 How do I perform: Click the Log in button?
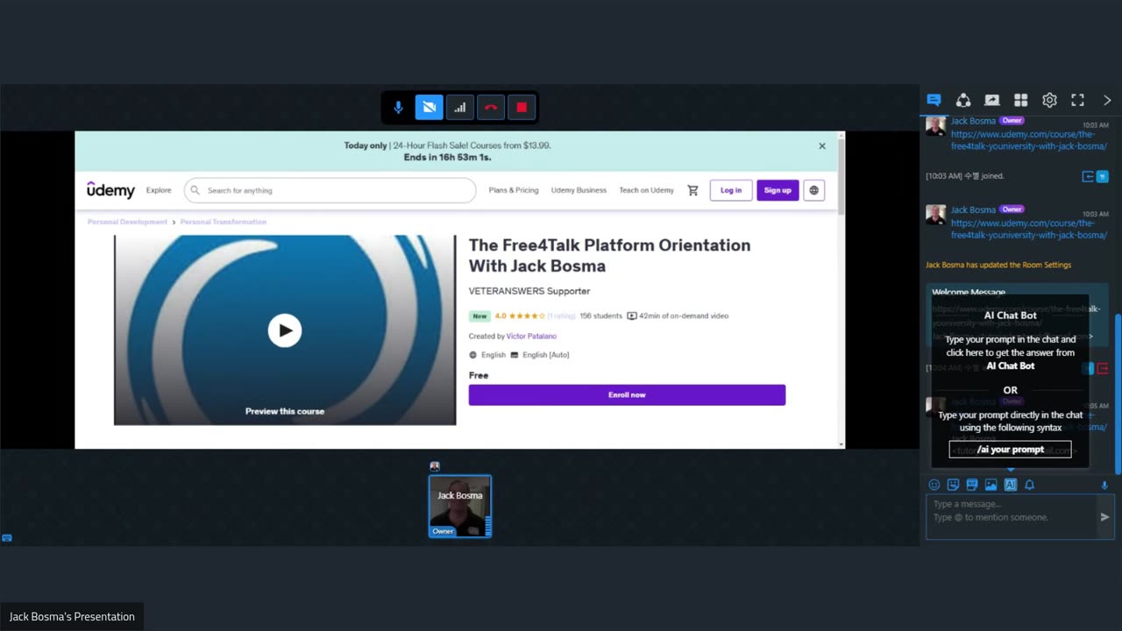(x=731, y=190)
